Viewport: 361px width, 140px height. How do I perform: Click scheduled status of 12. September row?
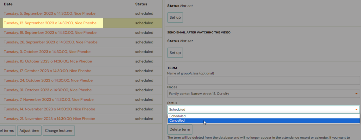tap(144, 23)
